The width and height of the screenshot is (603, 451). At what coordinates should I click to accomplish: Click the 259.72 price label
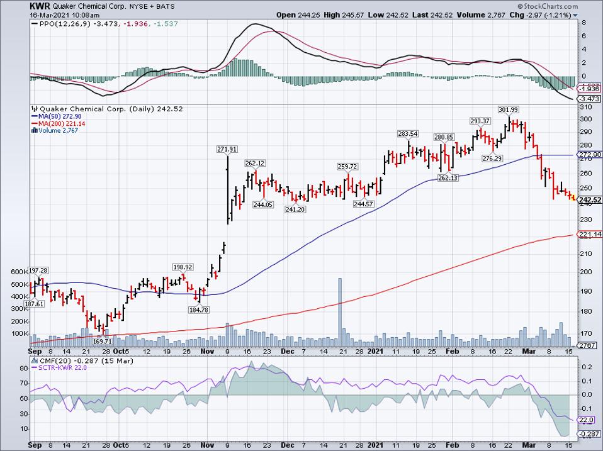pyautogui.click(x=347, y=167)
